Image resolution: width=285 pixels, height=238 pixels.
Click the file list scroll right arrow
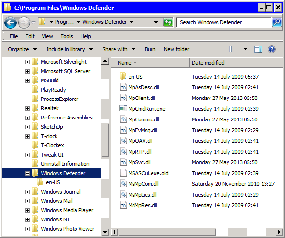coord(279,232)
